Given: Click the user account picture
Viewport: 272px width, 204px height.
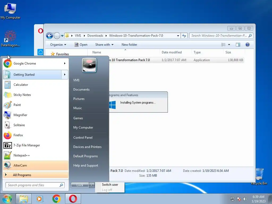Looking at the screenshot, I should click(89, 65).
